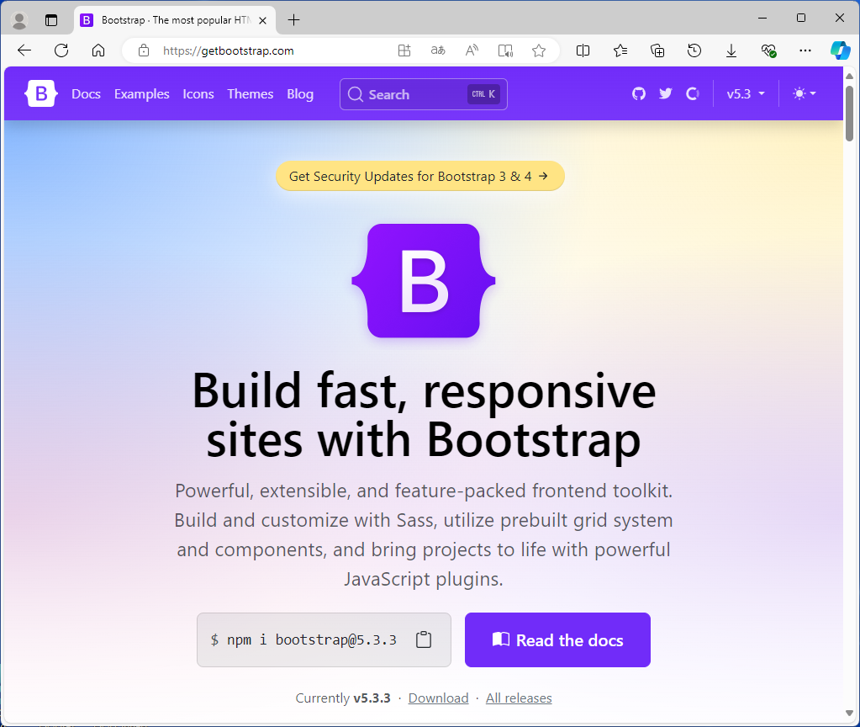Viewport: 860px width, 727px height.
Task: Start Read aloud from address bar
Action: click(472, 50)
